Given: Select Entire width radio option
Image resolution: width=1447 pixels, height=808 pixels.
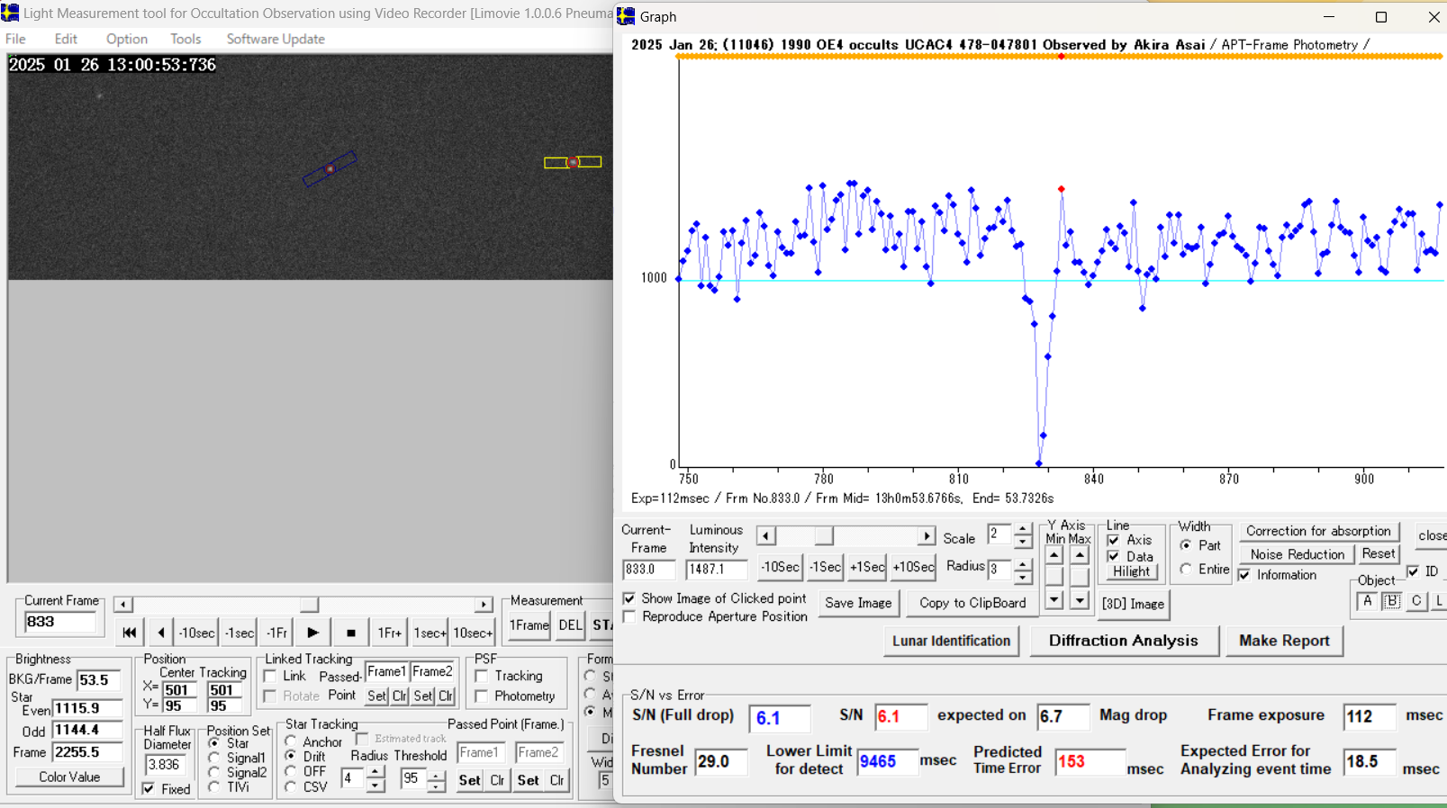Looking at the screenshot, I should 1186,570.
